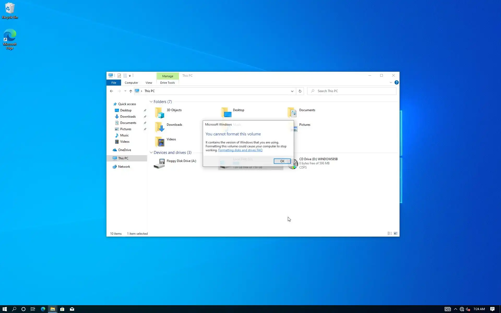Click the Up one level arrow

coord(131,91)
